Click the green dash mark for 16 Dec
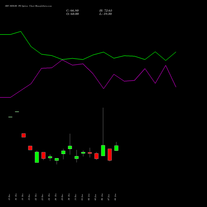This screenshot has width=207, height=207. pyautogui.click(x=17, y=112)
